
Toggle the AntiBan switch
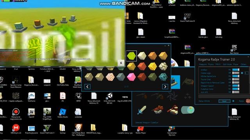point(236,70)
